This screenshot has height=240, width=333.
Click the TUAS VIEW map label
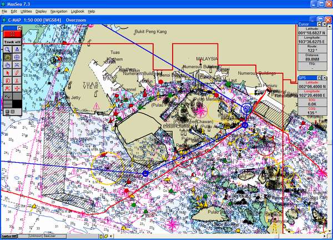(90, 86)
